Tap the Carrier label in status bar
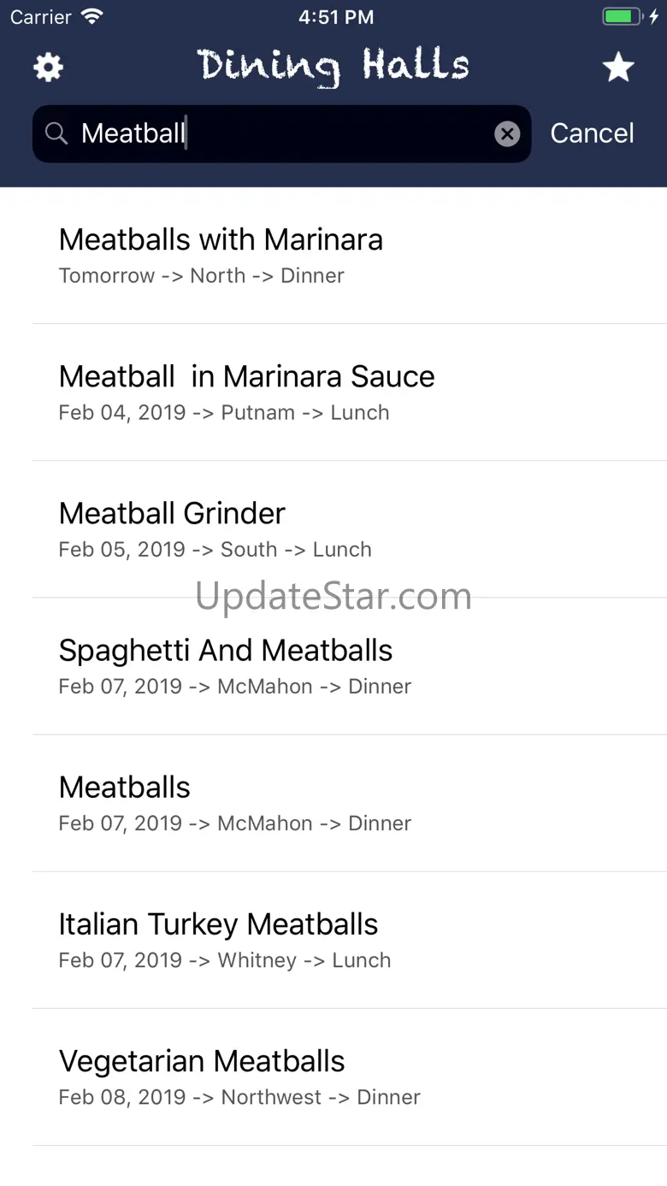 pos(41,16)
